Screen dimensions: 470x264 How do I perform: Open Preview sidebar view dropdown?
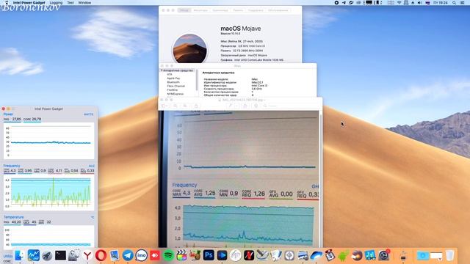[x=164, y=106]
